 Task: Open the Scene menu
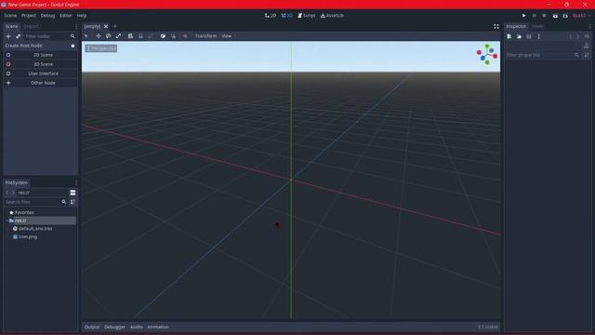pyautogui.click(x=10, y=16)
